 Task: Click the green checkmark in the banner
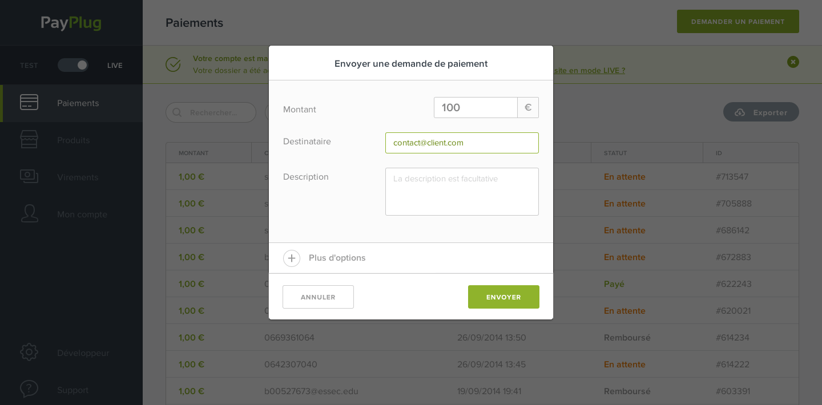click(173, 64)
